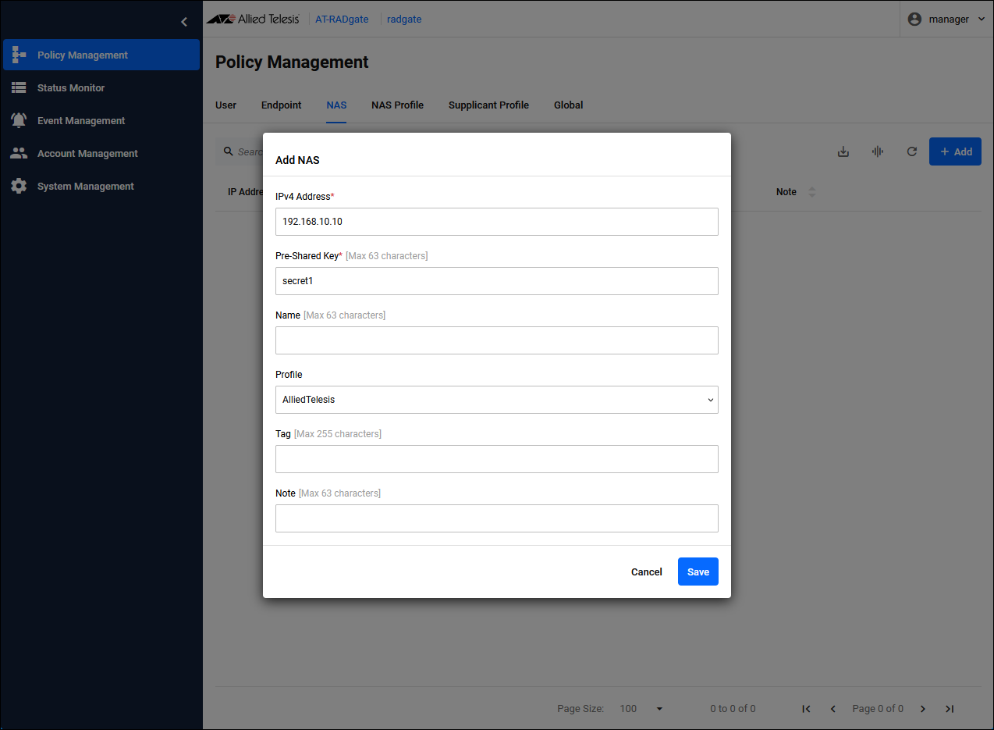This screenshot has width=994, height=730.
Task: Cancel the Add NAS dialog
Action: click(x=646, y=572)
